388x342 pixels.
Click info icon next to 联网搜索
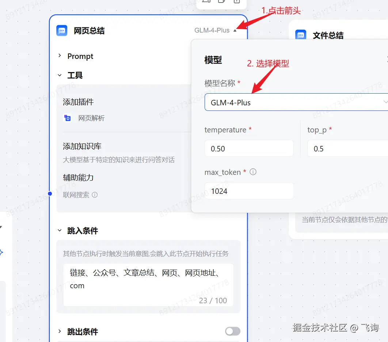point(95,195)
